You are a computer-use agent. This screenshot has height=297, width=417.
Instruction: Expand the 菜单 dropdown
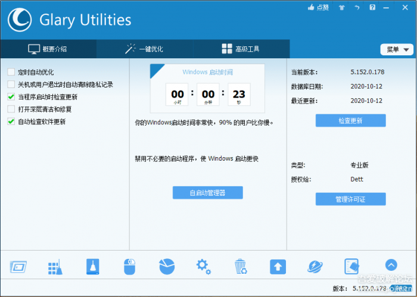click(396, 49)
